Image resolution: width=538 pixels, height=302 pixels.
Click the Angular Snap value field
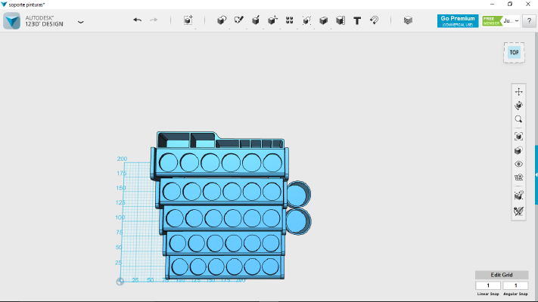coord(515,285)
